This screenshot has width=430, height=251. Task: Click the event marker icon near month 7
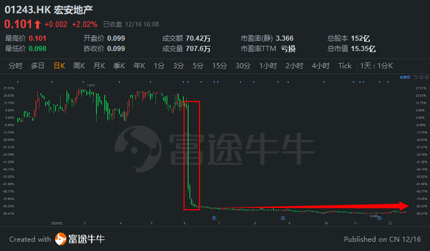pos(214,218)
